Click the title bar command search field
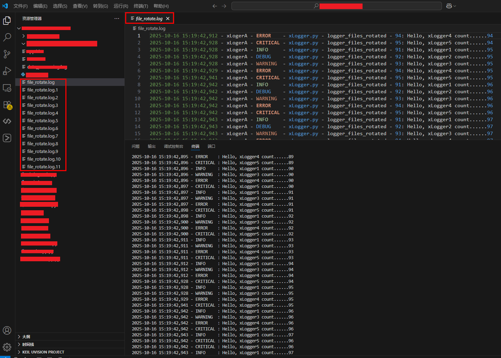 (x=337, y=6)
